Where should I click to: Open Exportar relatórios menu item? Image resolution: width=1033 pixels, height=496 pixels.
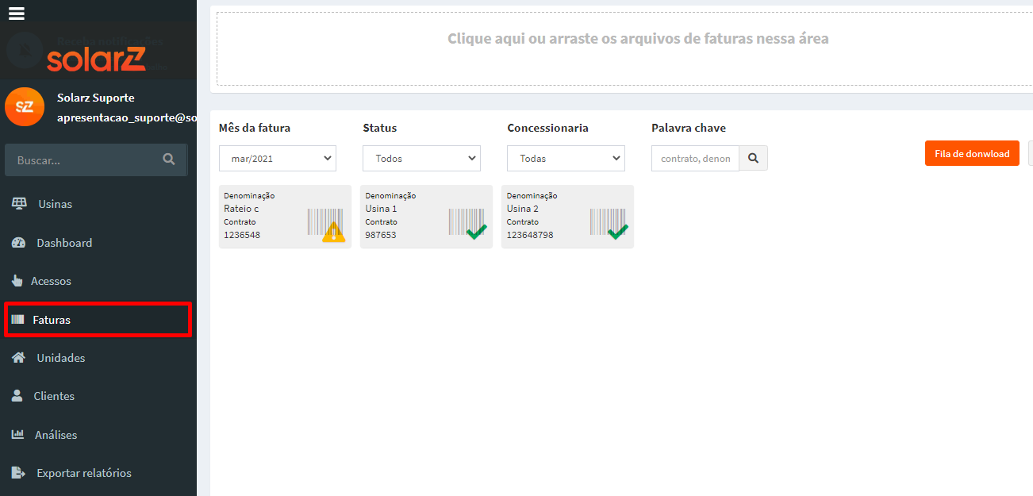tap(83, 473)
